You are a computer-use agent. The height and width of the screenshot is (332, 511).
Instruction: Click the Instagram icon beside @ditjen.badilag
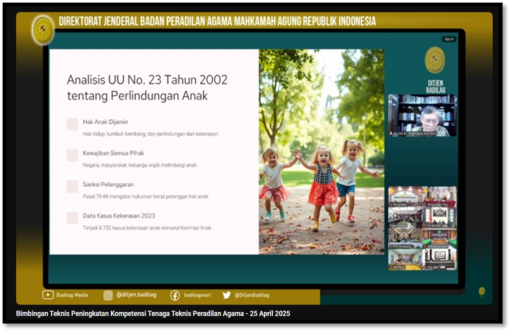point(108,295)
